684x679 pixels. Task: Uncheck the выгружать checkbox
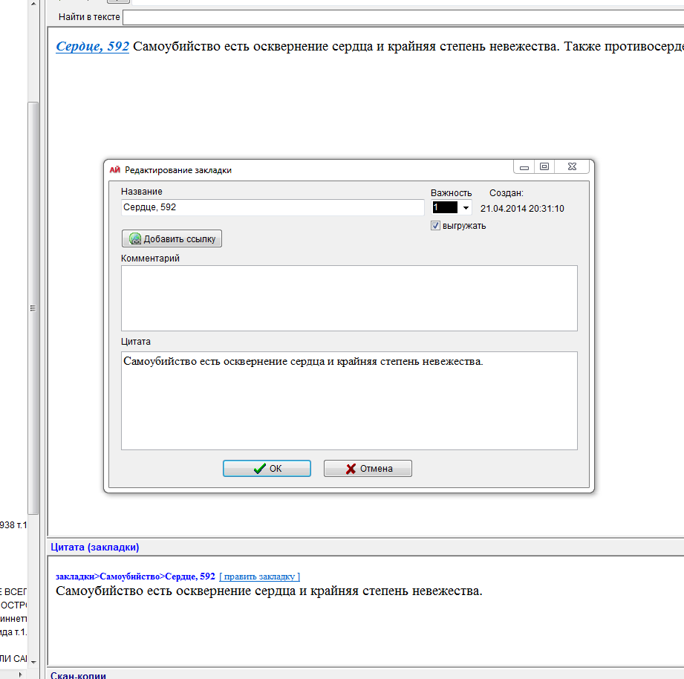pos(436,226)
